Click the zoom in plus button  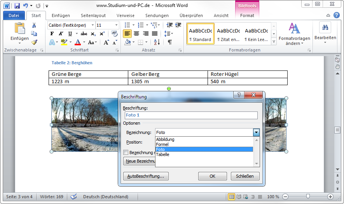coord(330,197)
